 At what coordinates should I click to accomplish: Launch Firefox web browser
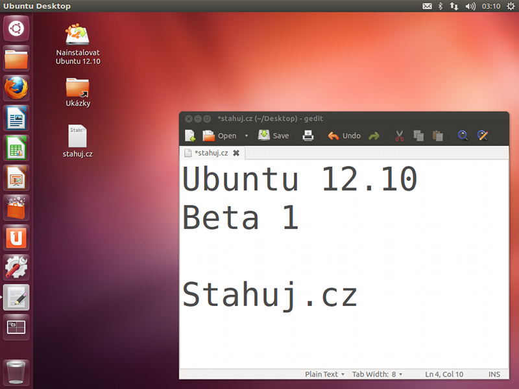tap(16, 88)
